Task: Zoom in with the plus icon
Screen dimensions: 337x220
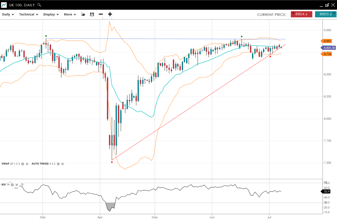Action: click(110, 14)
